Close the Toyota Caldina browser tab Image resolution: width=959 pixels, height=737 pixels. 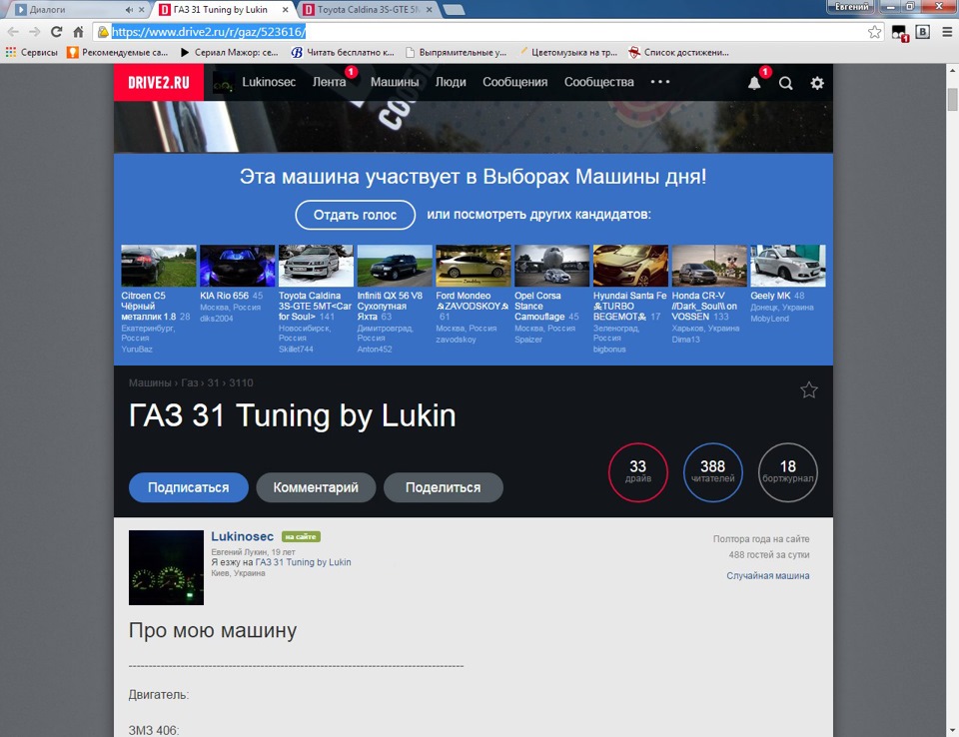[x=430, y=10]
